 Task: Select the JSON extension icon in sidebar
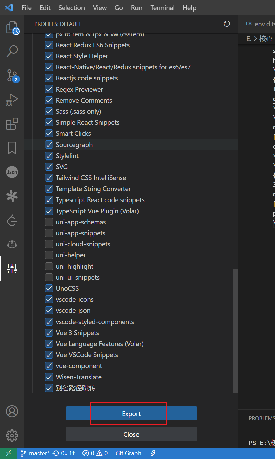(x=12, y=172)
